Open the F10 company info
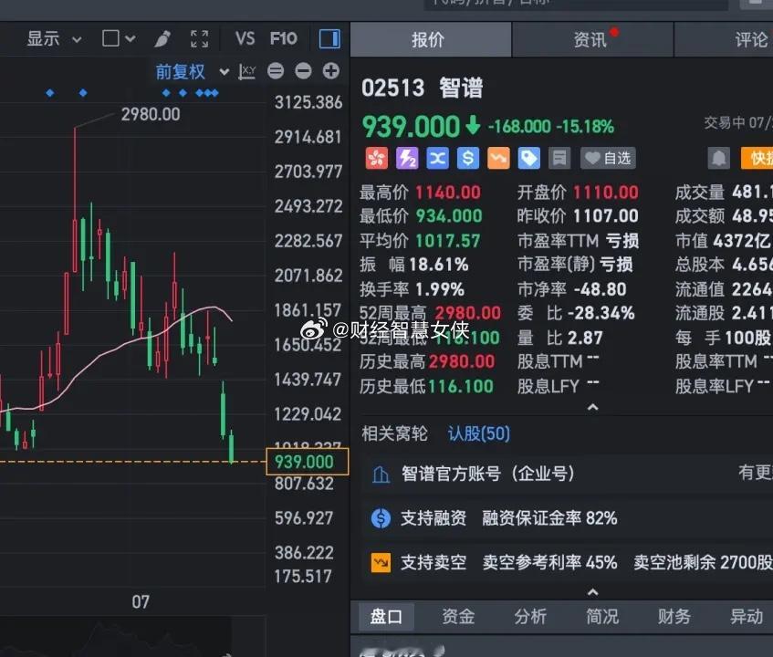Image resolution: width=773 pixels, height=657 pixels. 284,38
